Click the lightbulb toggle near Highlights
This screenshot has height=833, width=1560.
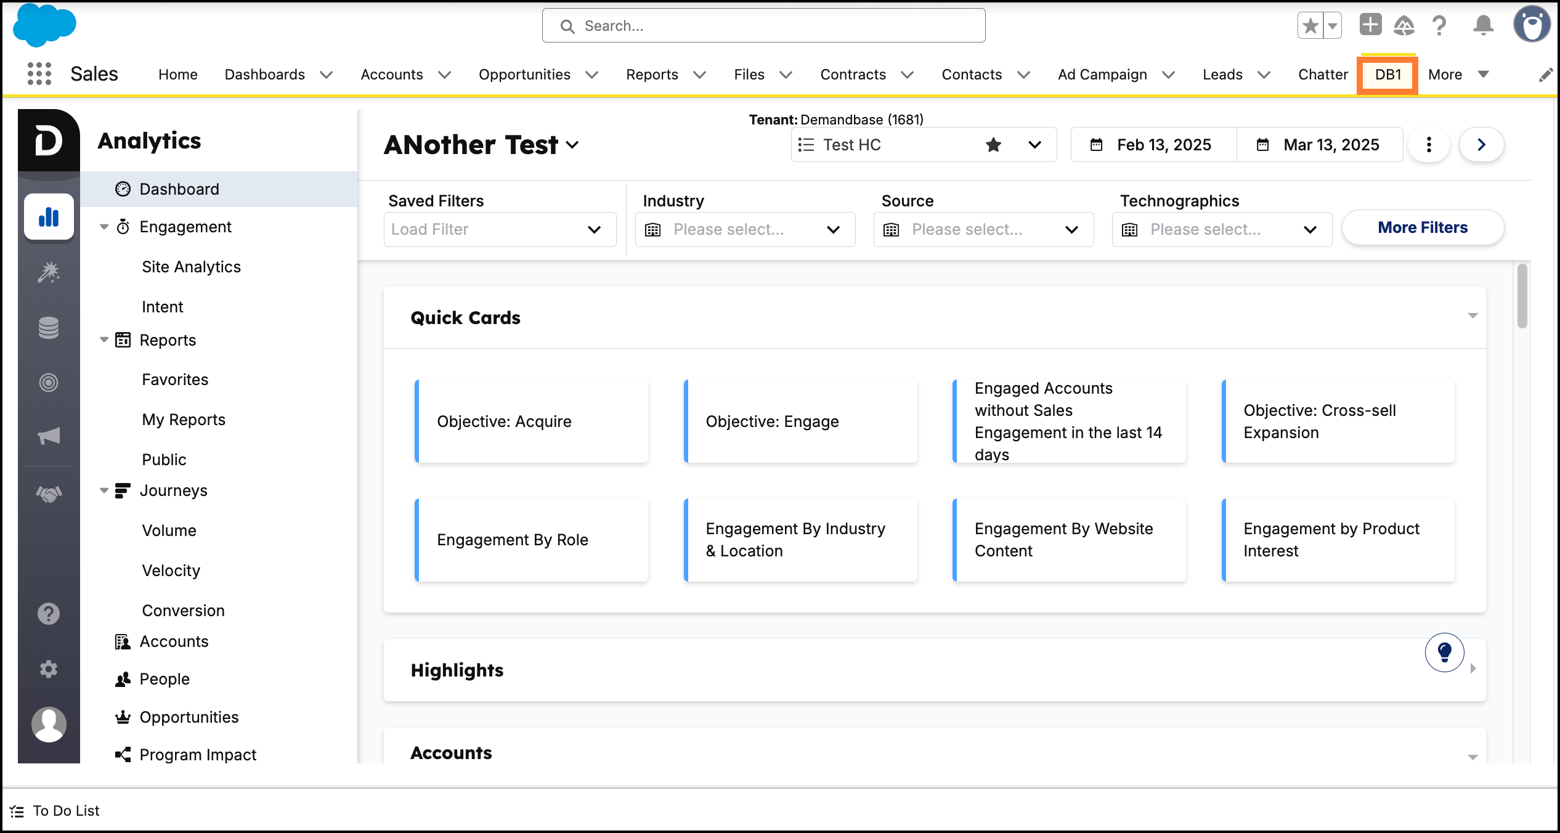pos(1444,652)
